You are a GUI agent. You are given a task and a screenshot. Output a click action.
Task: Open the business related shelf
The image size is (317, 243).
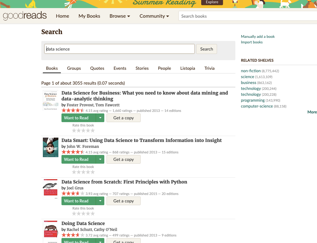click(x=248, y=82)
